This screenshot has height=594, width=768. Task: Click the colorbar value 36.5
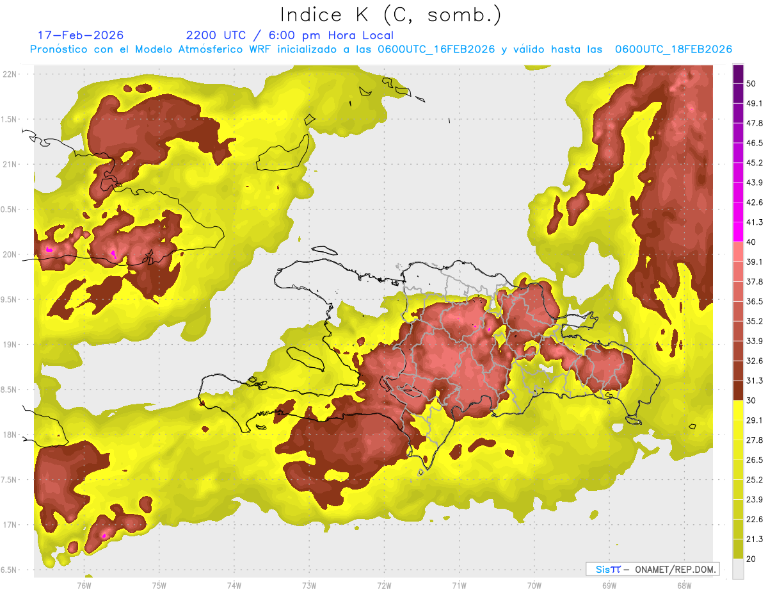point(755,301)
